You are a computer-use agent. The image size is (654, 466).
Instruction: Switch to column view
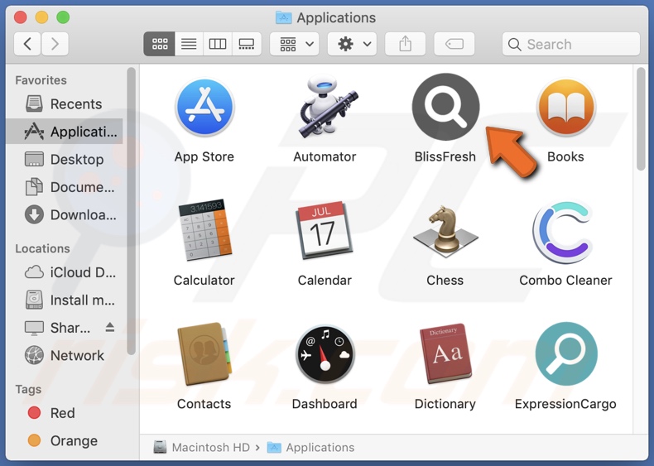pos(217,44)
